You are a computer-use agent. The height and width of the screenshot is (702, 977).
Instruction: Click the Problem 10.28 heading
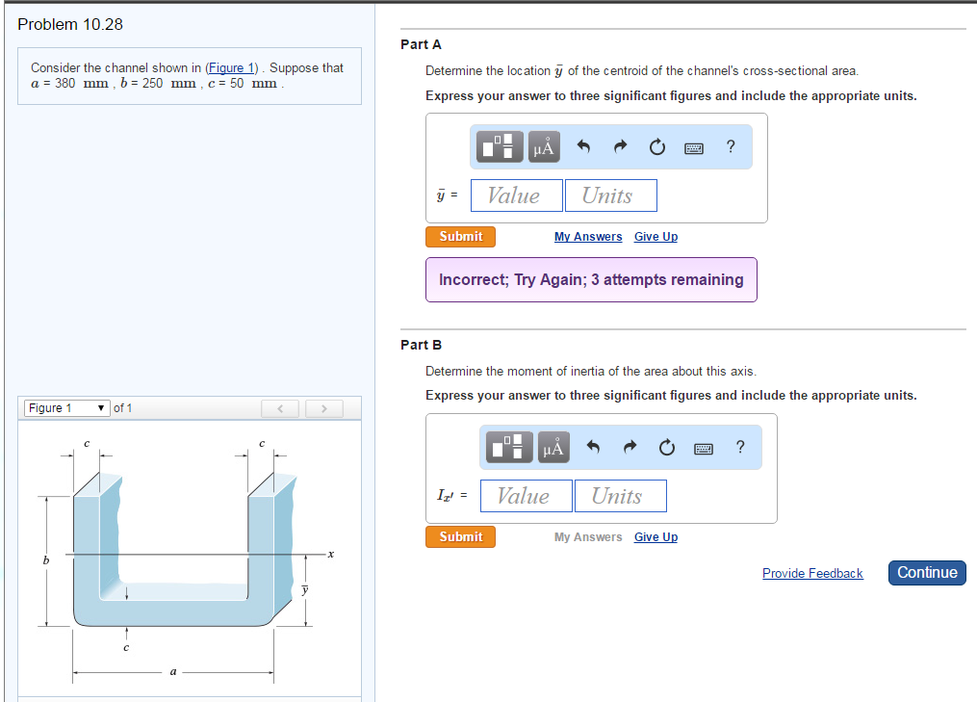tap(70, 24)
